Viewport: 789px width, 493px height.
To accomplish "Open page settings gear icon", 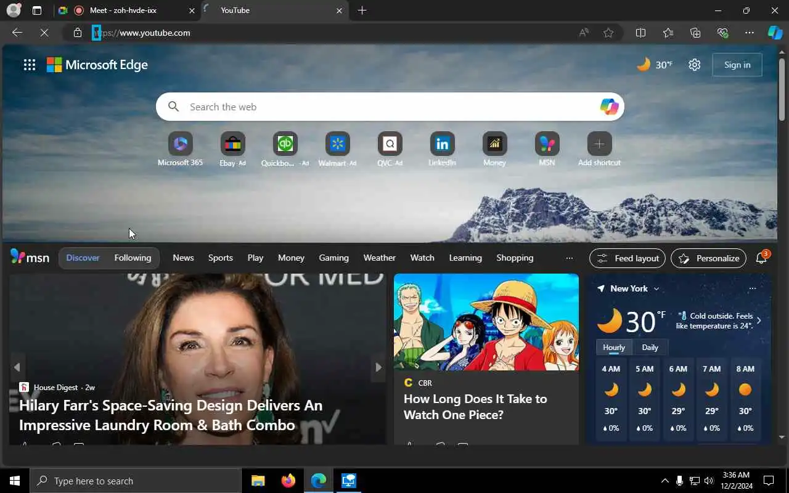I will [x=695, y=65].
